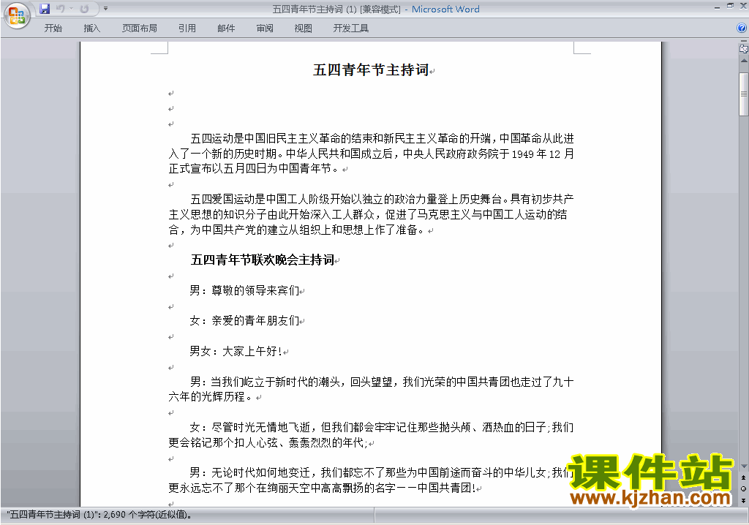The height and width of the screenshot is (525, 749).
Task: Open the round Office button menu
Action: 18,16
